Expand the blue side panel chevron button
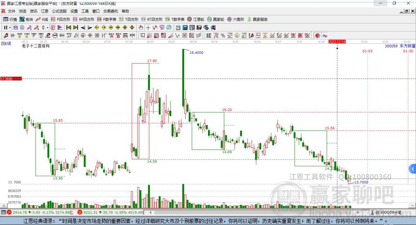This screenshot has width=416, height=225. [413, 169]
